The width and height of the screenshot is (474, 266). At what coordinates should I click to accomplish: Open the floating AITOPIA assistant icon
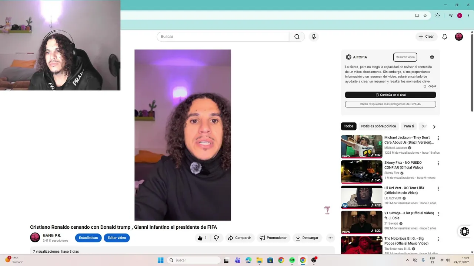(x=464, y=232)
